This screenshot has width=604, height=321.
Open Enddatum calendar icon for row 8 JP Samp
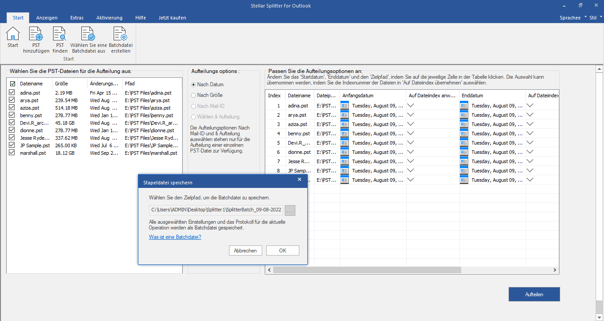point(464,171)
